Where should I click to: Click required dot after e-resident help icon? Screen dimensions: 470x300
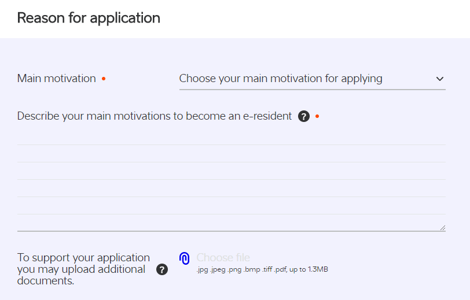coord(317,116)
